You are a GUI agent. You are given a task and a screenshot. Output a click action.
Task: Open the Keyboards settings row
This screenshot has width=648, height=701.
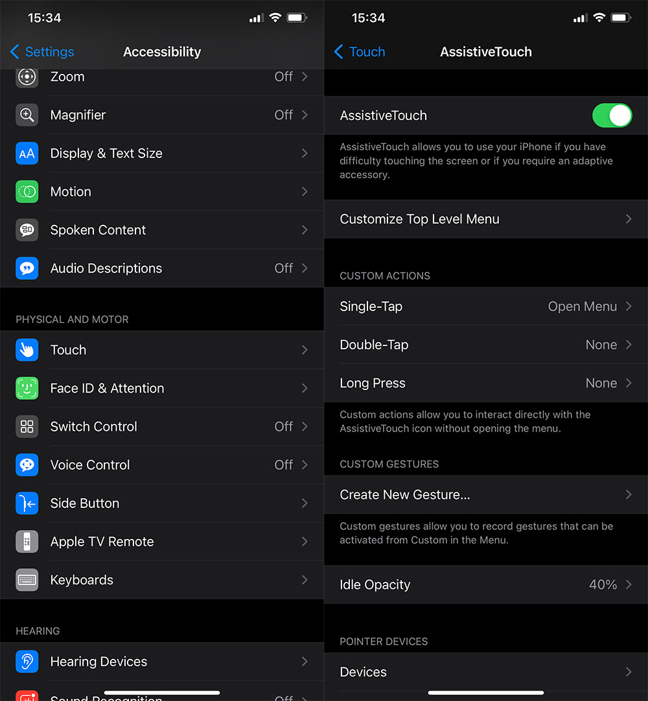[162, 580]
